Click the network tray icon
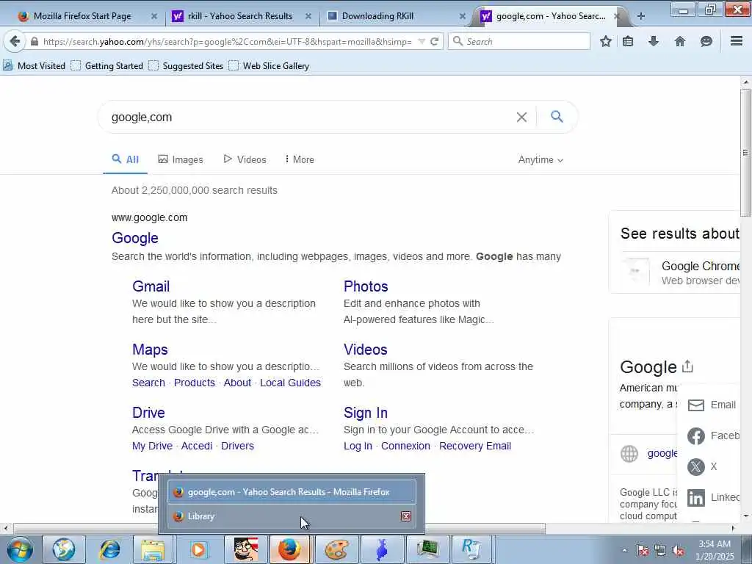The image size is (752, 564). pos(660,551)
